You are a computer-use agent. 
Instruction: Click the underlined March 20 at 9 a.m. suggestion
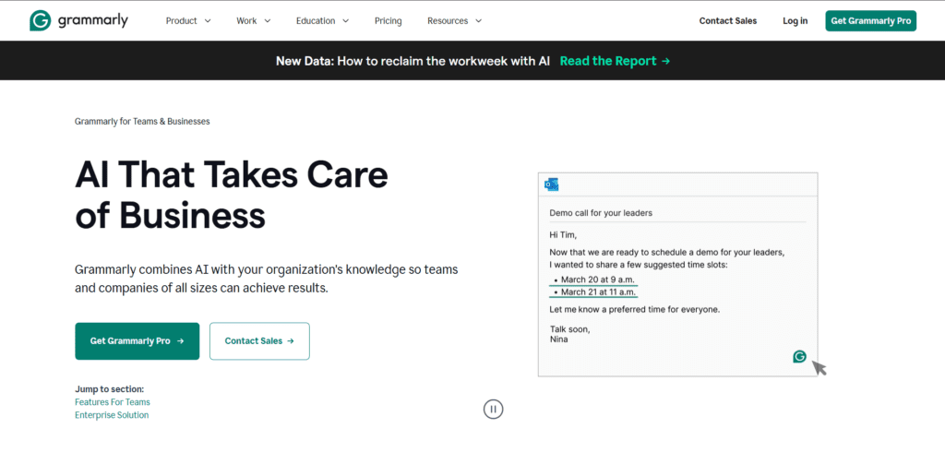(x=593, y=280)
